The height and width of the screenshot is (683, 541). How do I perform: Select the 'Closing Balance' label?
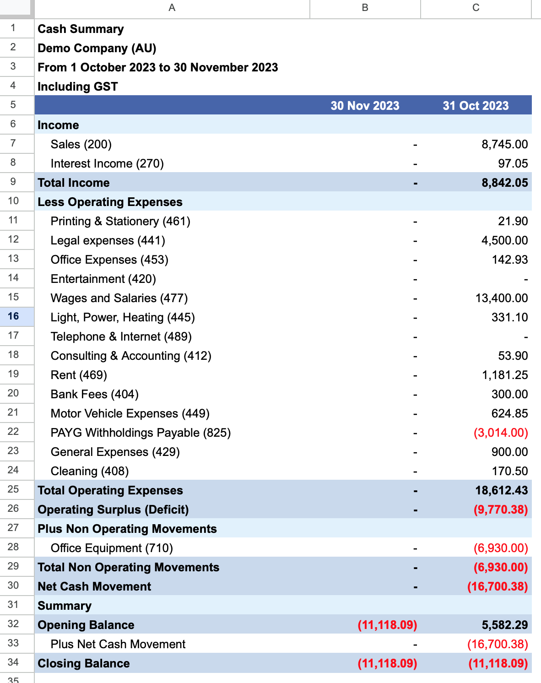click(84, 663)
